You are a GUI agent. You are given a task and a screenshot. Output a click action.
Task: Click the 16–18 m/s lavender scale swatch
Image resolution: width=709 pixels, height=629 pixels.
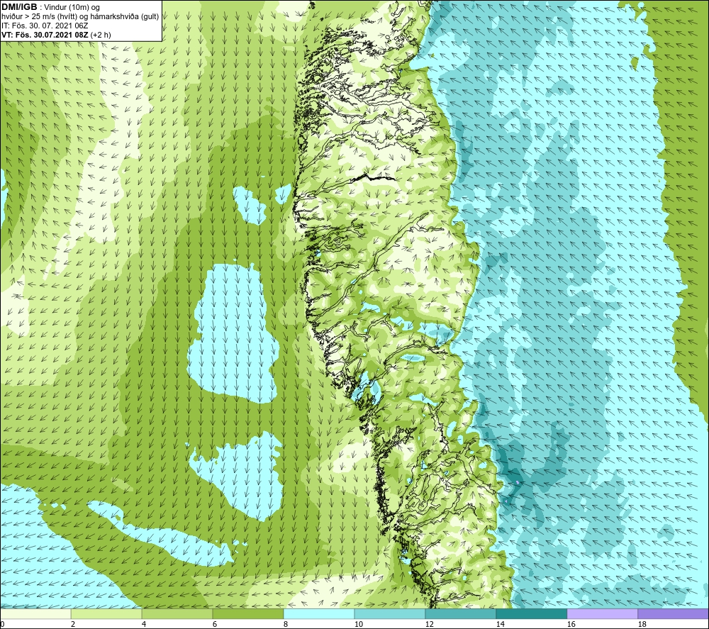(602, 613)
